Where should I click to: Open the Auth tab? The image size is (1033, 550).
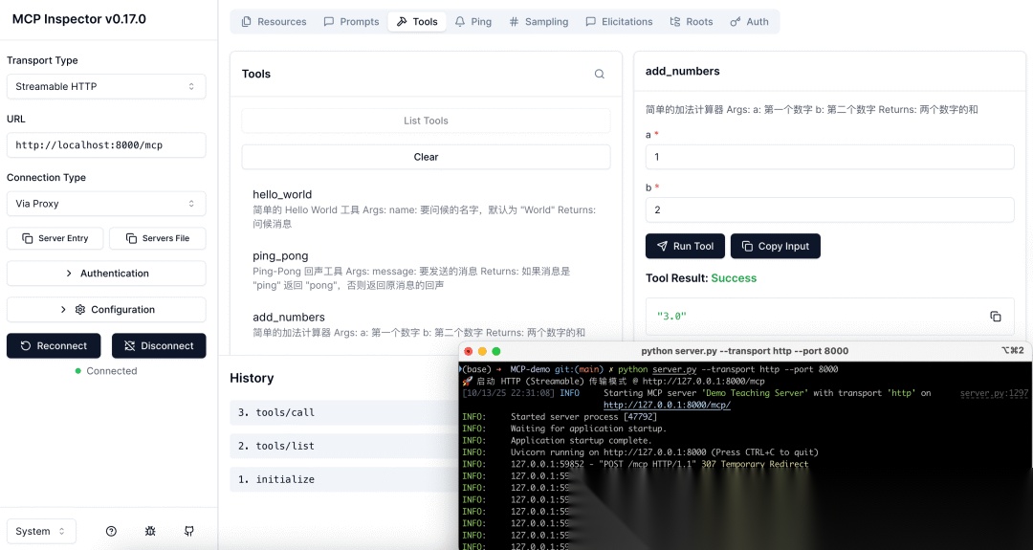coord(750,22)
